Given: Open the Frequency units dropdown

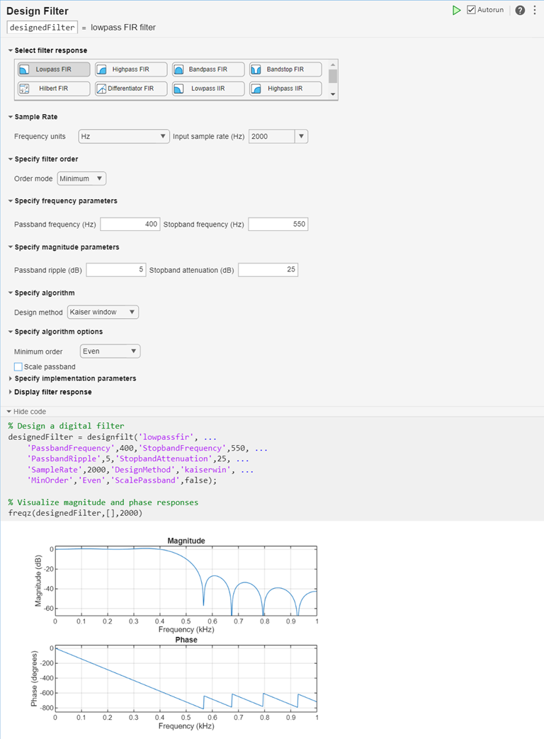Looking at the screenshot, I should (123, 136).
